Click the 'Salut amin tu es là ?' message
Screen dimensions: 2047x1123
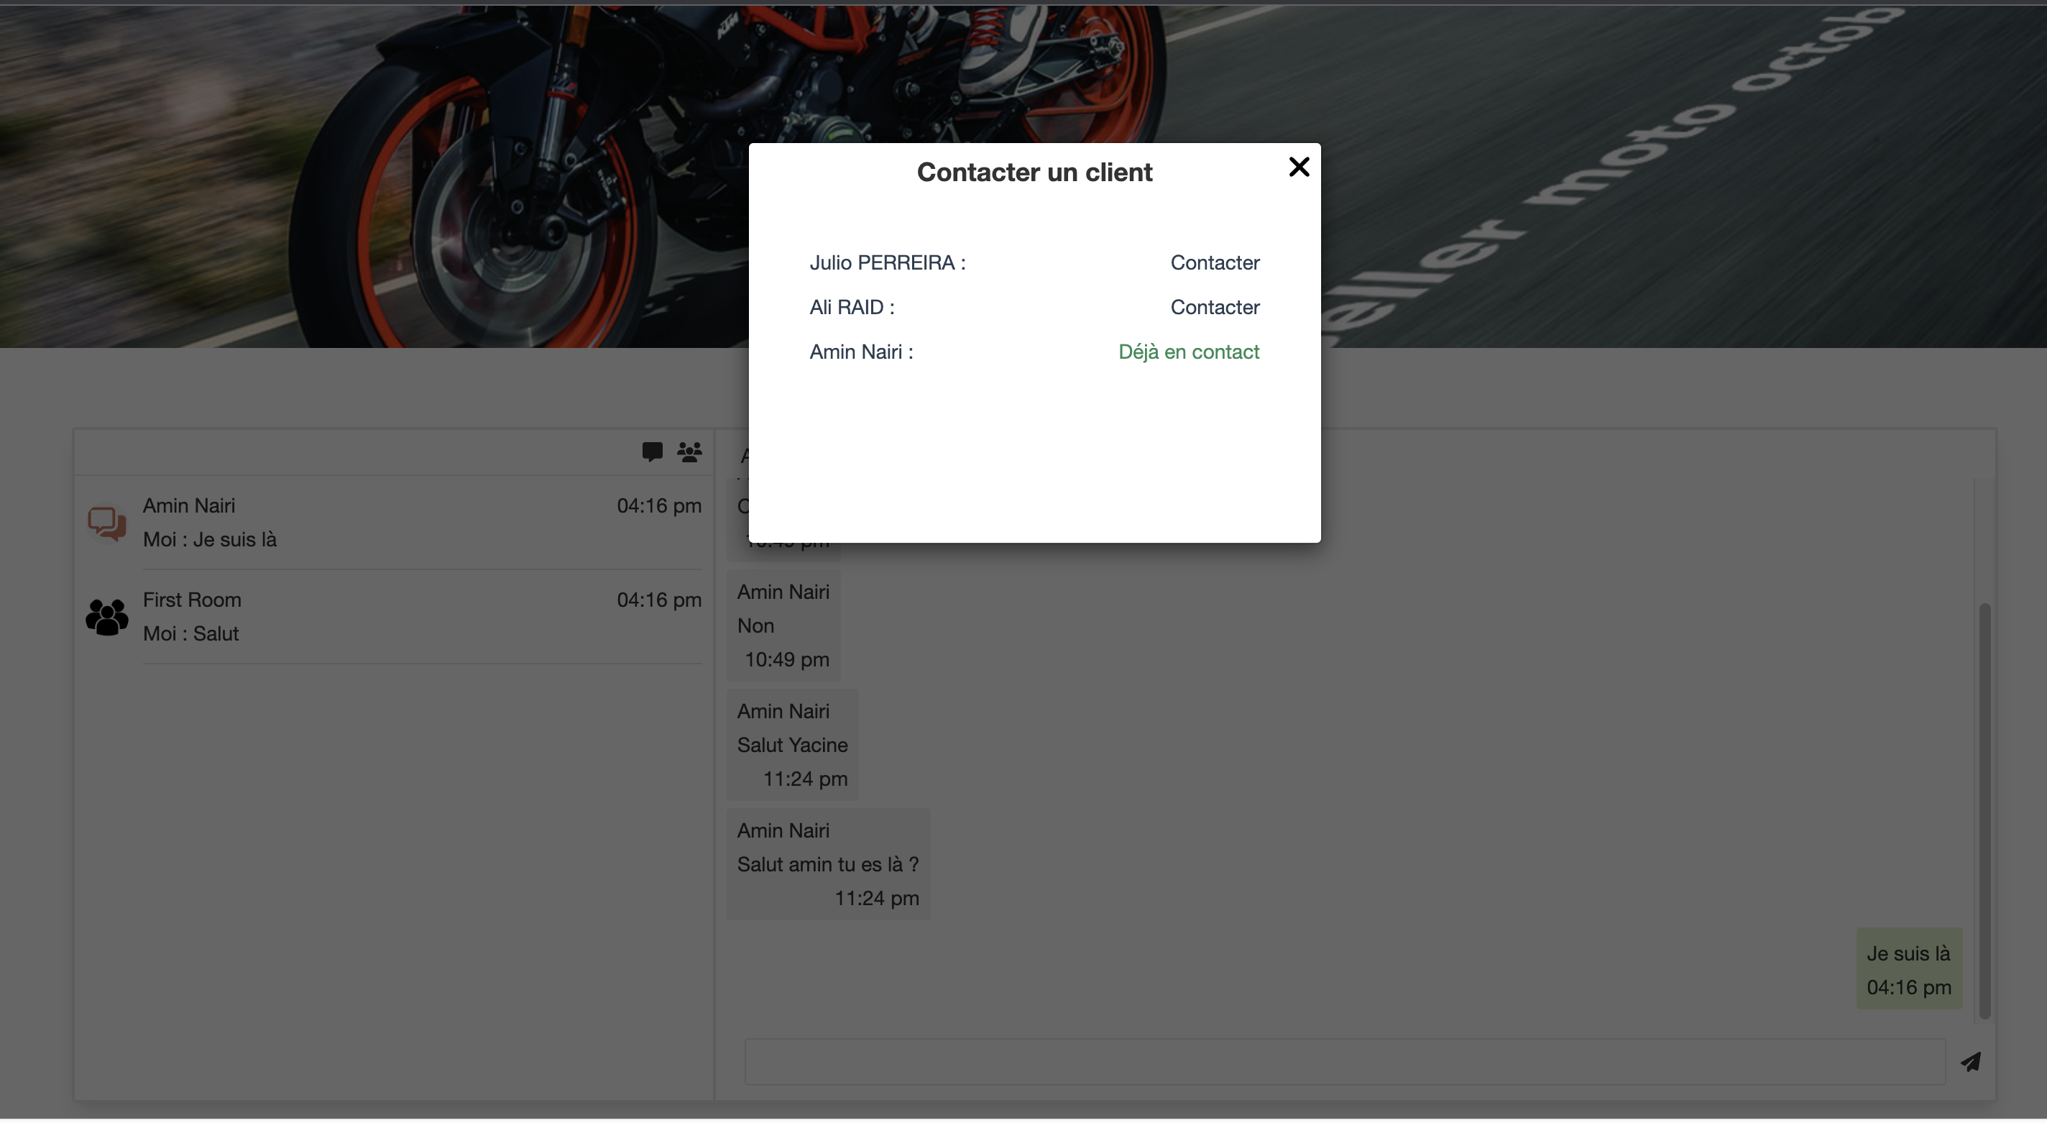pyautogui.click(x=828, y=865)
